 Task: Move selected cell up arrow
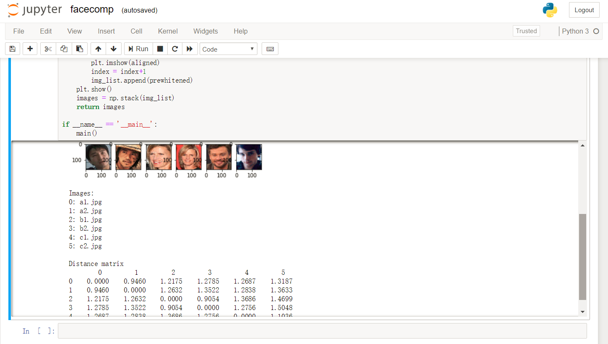98,49
